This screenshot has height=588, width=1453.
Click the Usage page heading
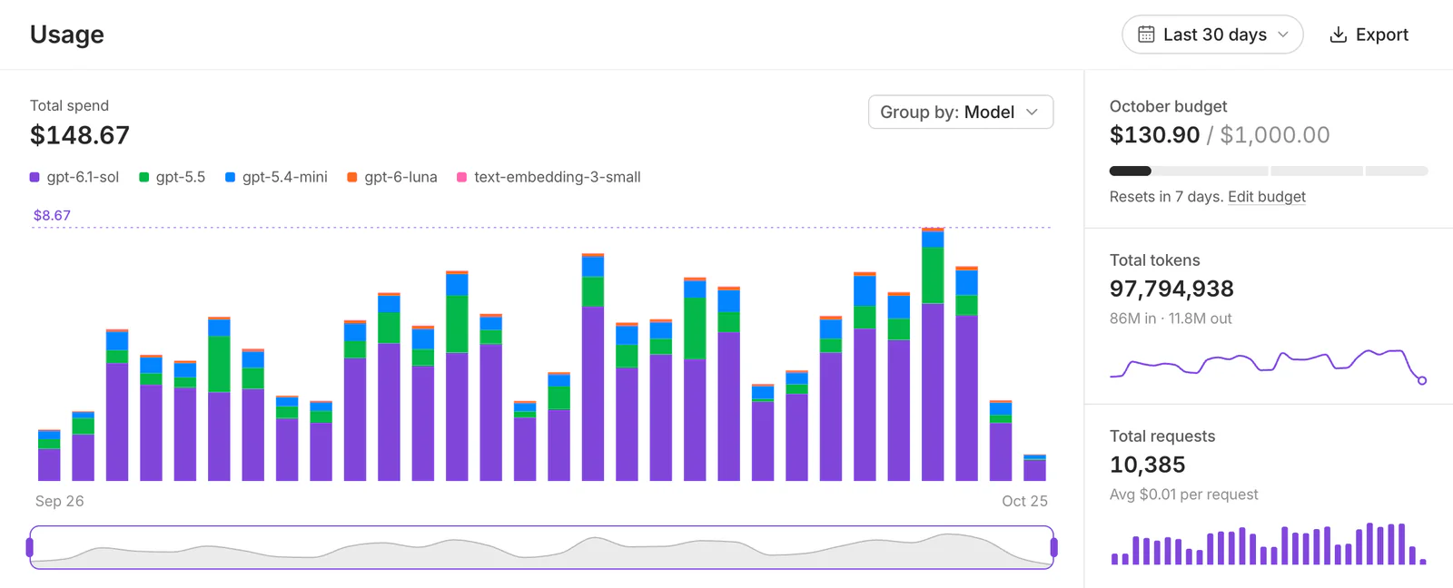pos(67,34)
